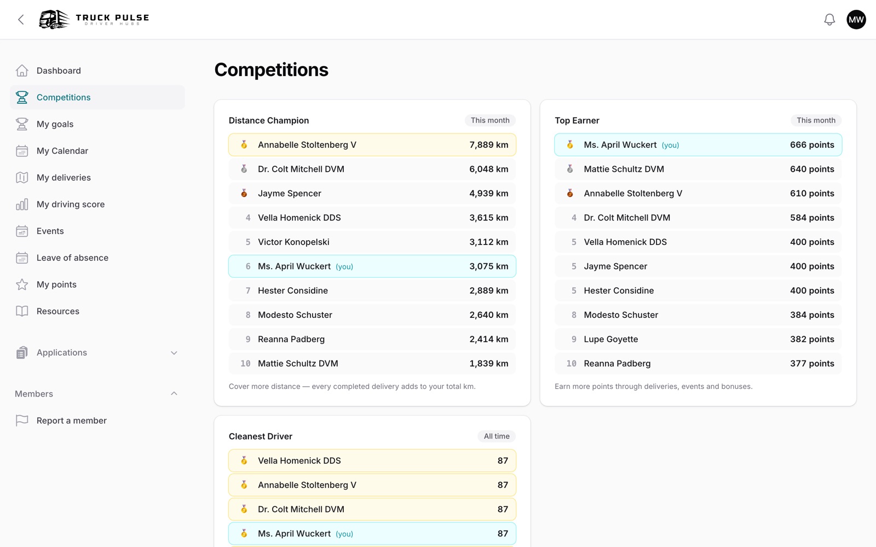This screenshot has height=547, width=876.
Task: Open My Calendar page
Action: coord(97,151)
